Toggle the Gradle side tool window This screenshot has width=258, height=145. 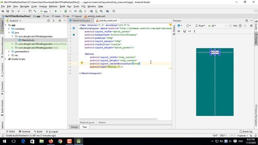pyautogui.click(x=256, y=25)
